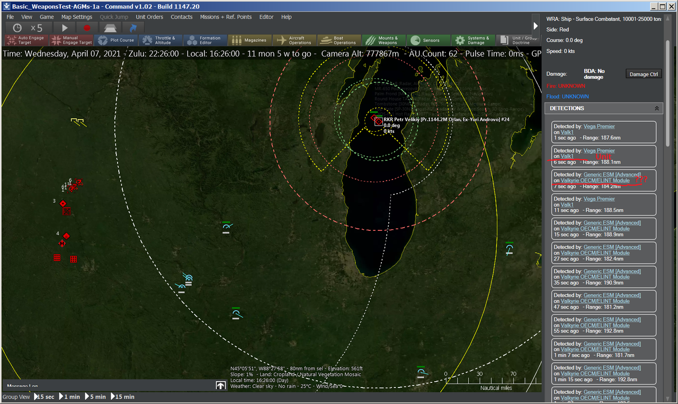Image resolution: width=678 pixels, height=404 pixels.
Task: Open Generic ESM link in 1 min 15 sec detection
Action: (x=612, y=367)
